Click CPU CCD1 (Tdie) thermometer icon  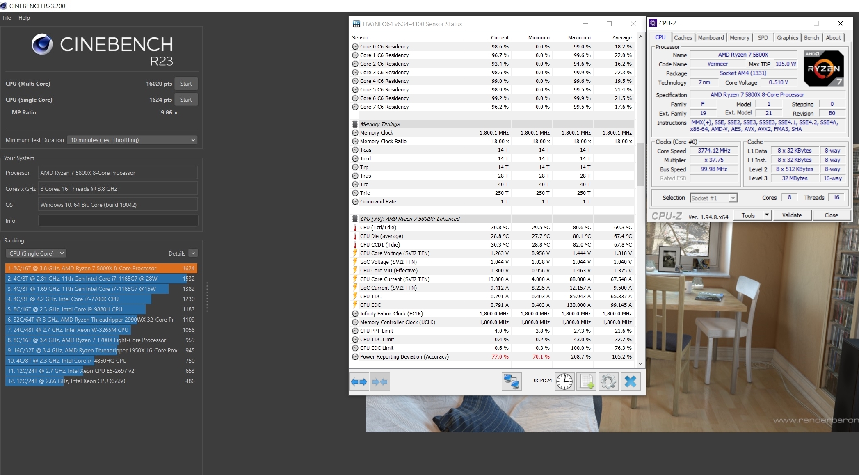tap(355, 245)
